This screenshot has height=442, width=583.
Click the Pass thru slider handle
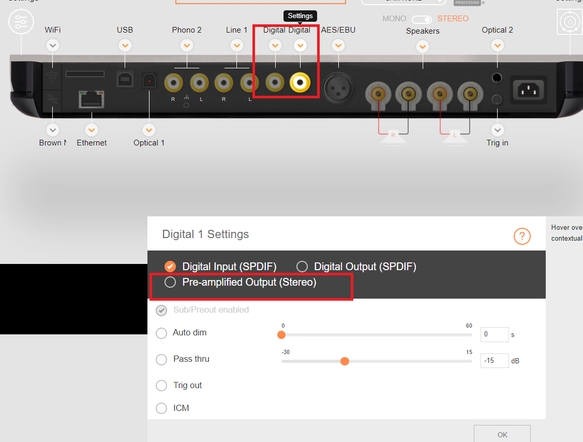(x=345, y=361)
